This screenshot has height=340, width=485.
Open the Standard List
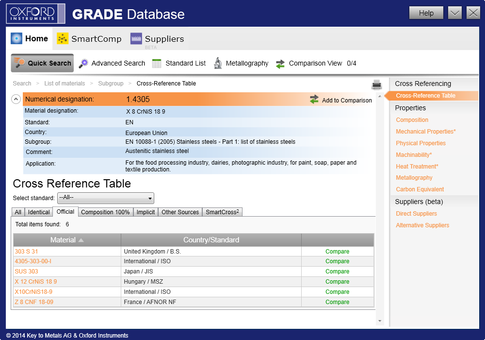[179, 63]
